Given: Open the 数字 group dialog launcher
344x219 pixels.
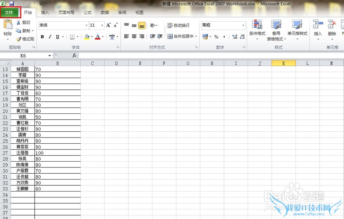Looking at the screenshot, I should pyautogui.click(x=244, y=47).
